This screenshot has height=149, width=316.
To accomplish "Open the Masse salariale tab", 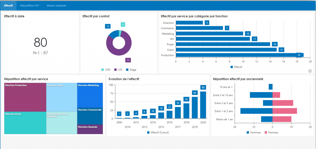I will (56, 6).
